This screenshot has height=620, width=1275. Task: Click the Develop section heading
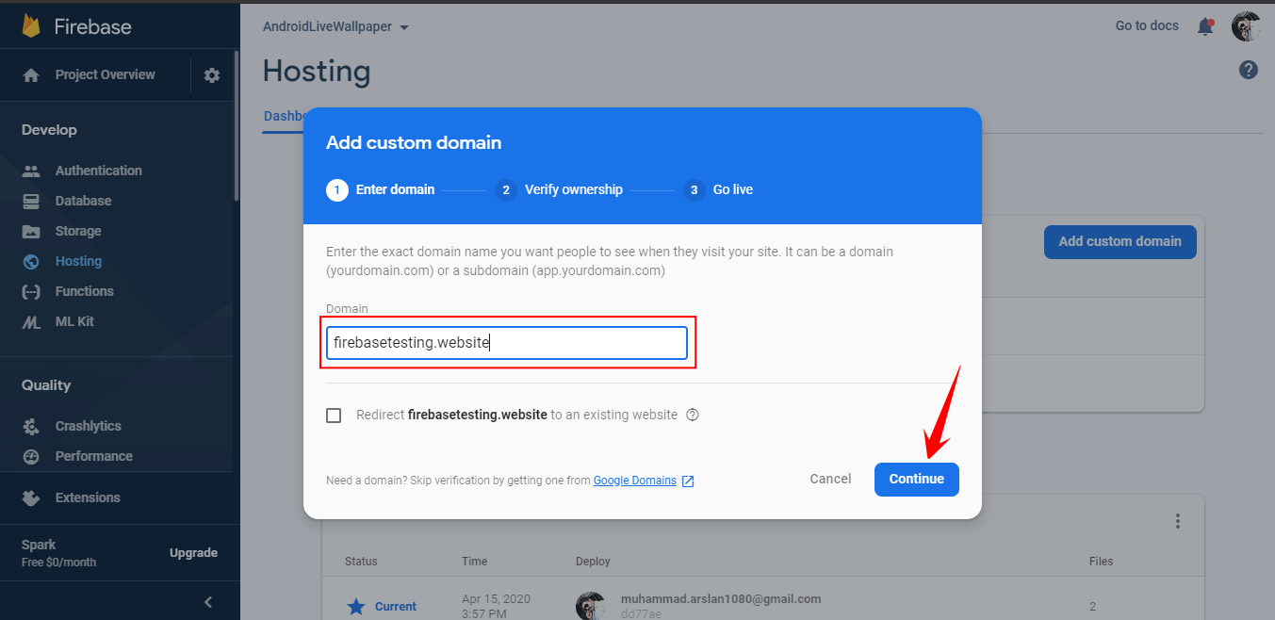[x=49, y=130]
